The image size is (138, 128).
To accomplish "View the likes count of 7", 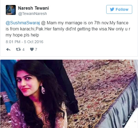I will pos(36,49).
